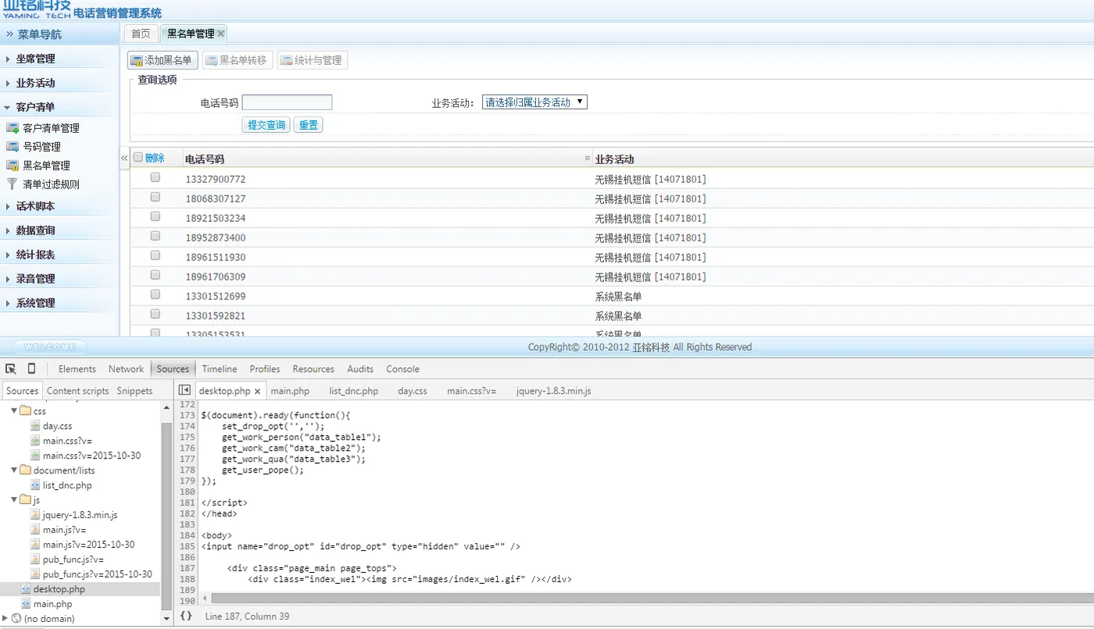Toggle the navigator pane icon beside desktop.php tab
The width and height of the screenshot is (1094, 629).
click(184, 390)
